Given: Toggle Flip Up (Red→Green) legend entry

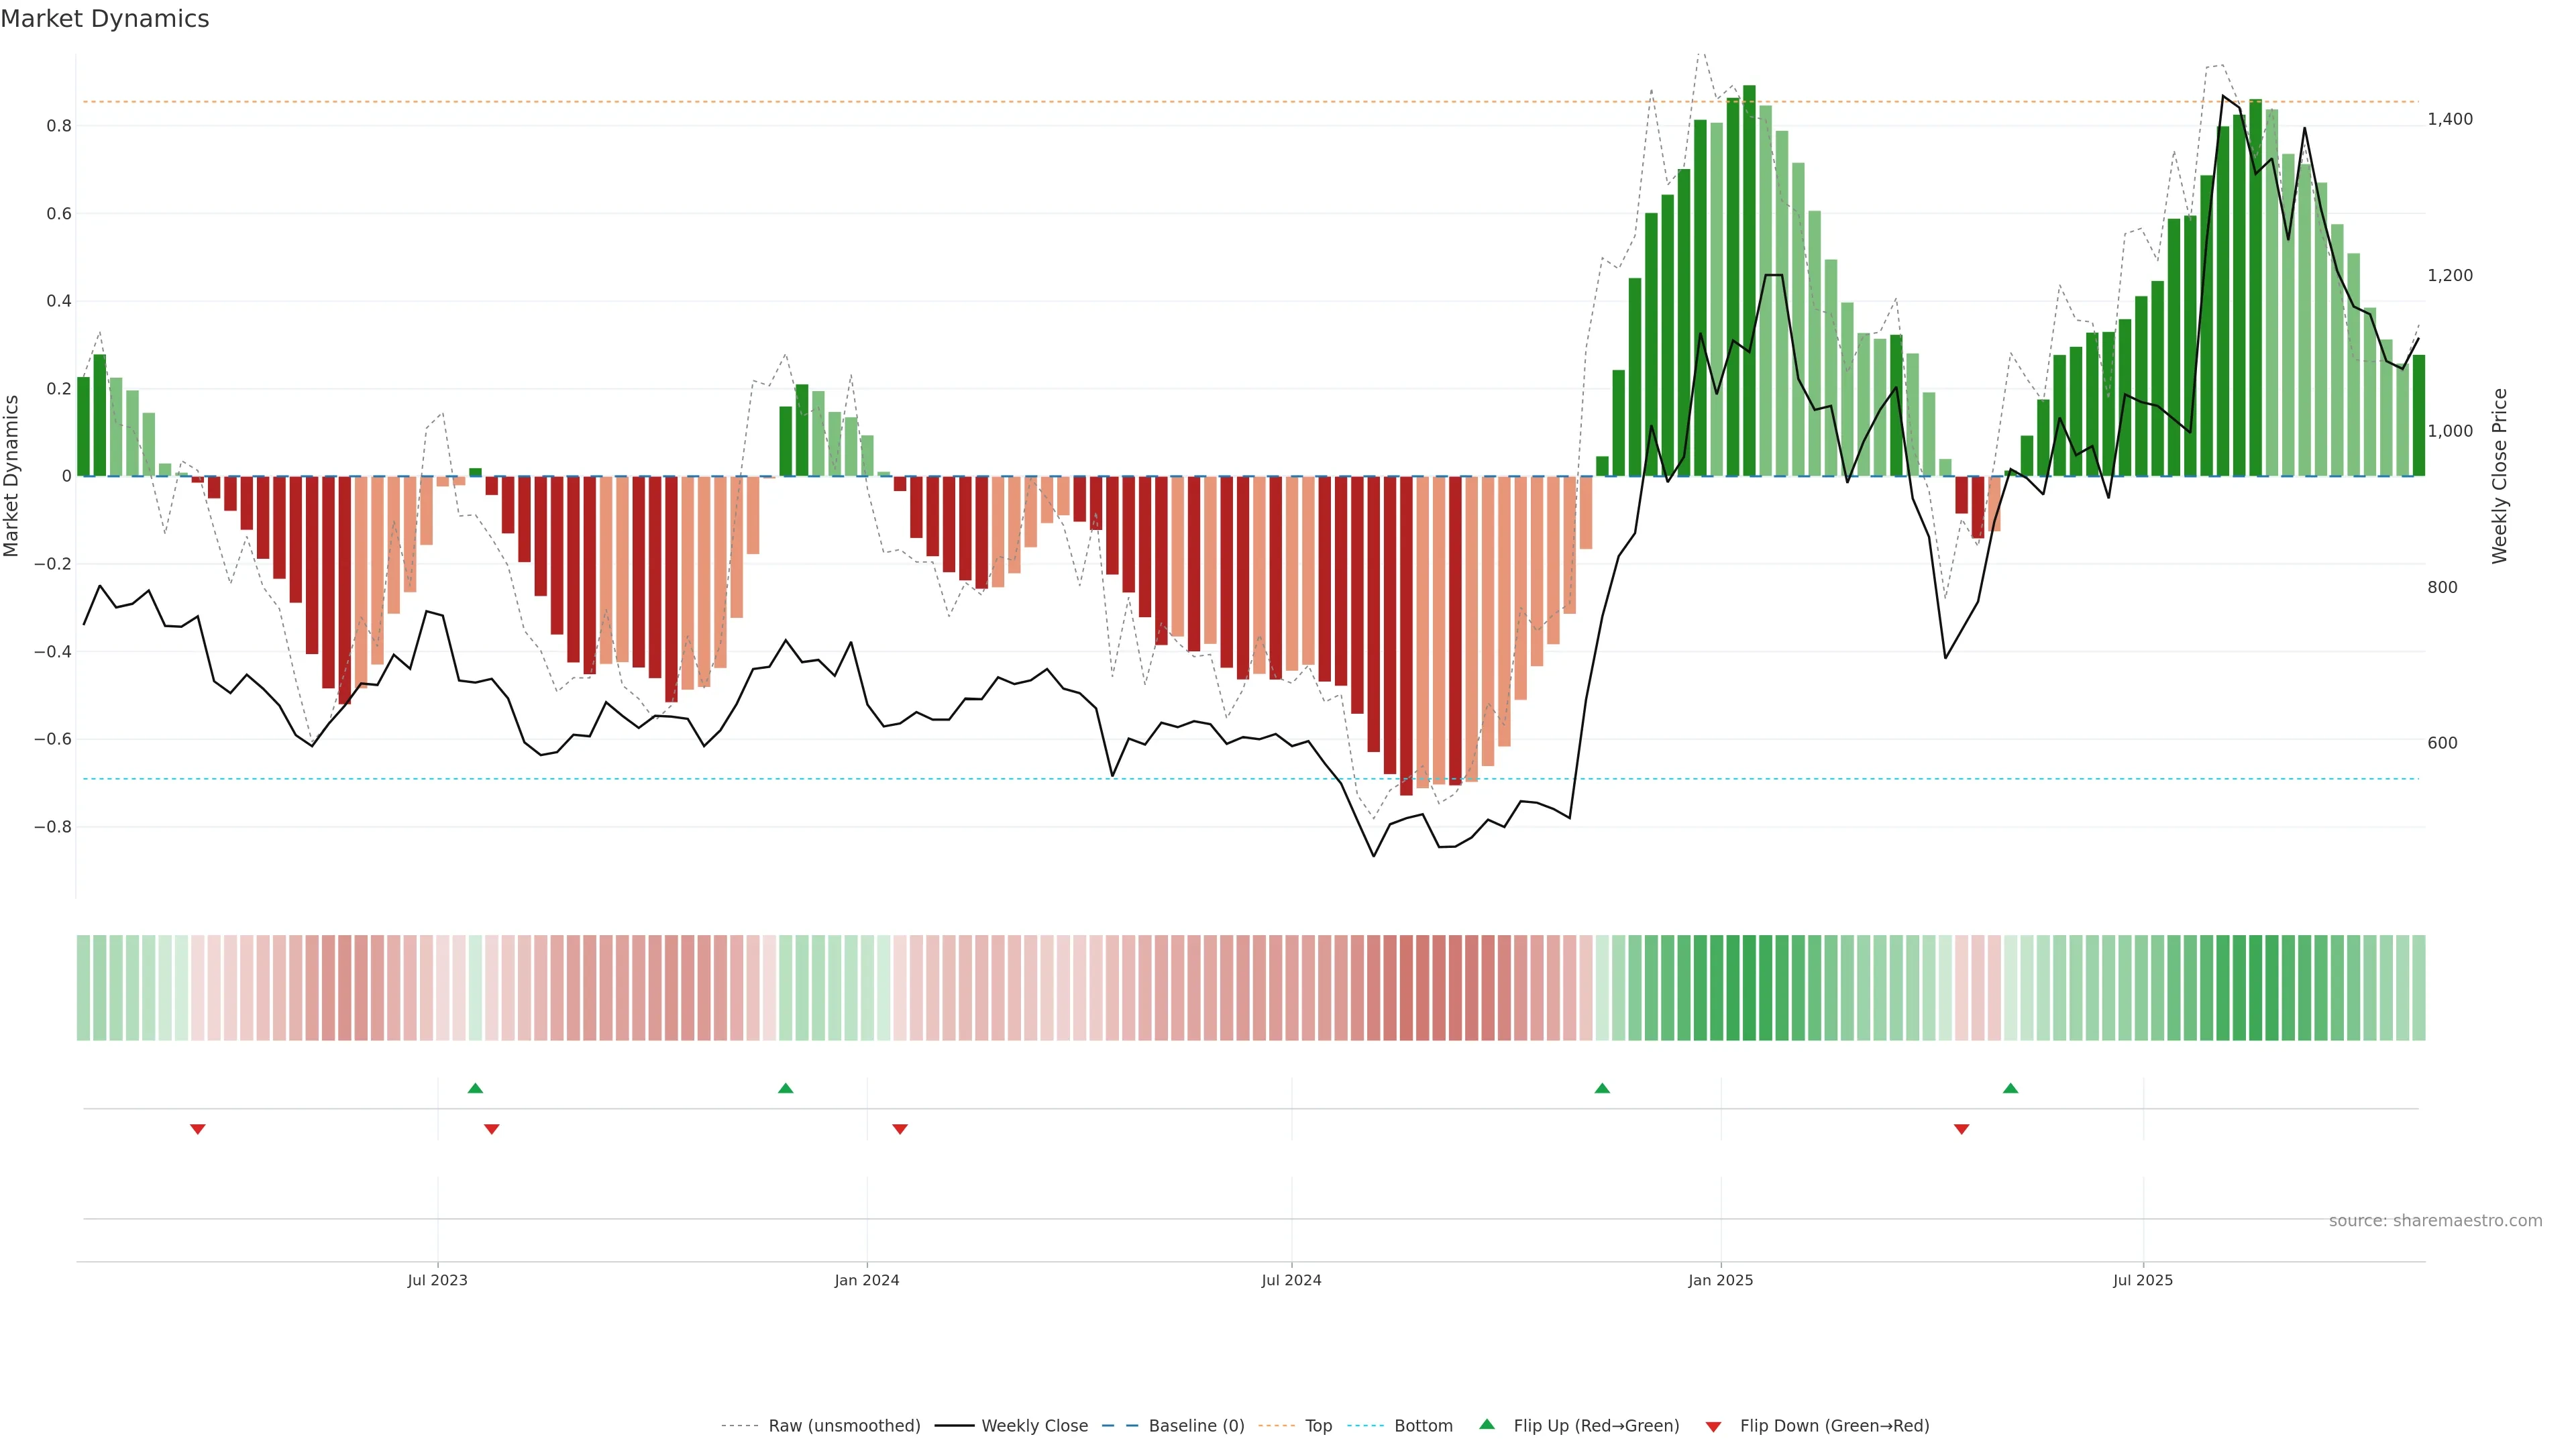Looking at the screenshot, I should (1595, 1426).
